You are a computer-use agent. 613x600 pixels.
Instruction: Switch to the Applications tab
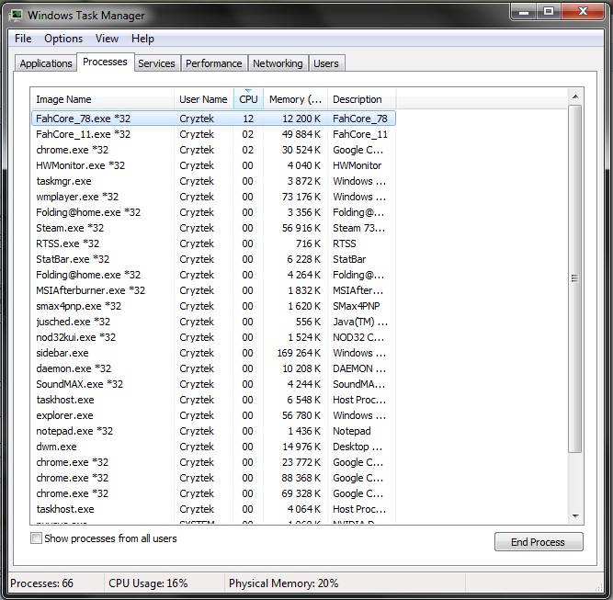tap(46, 63)
